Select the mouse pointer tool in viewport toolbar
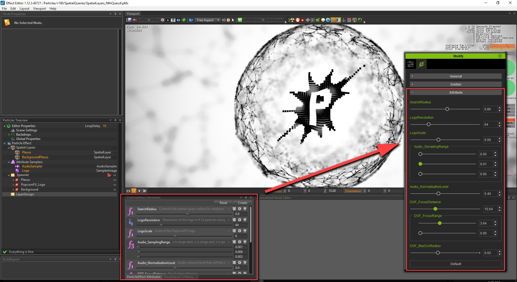This screenshot has width=517, height=282. [233, 20]
